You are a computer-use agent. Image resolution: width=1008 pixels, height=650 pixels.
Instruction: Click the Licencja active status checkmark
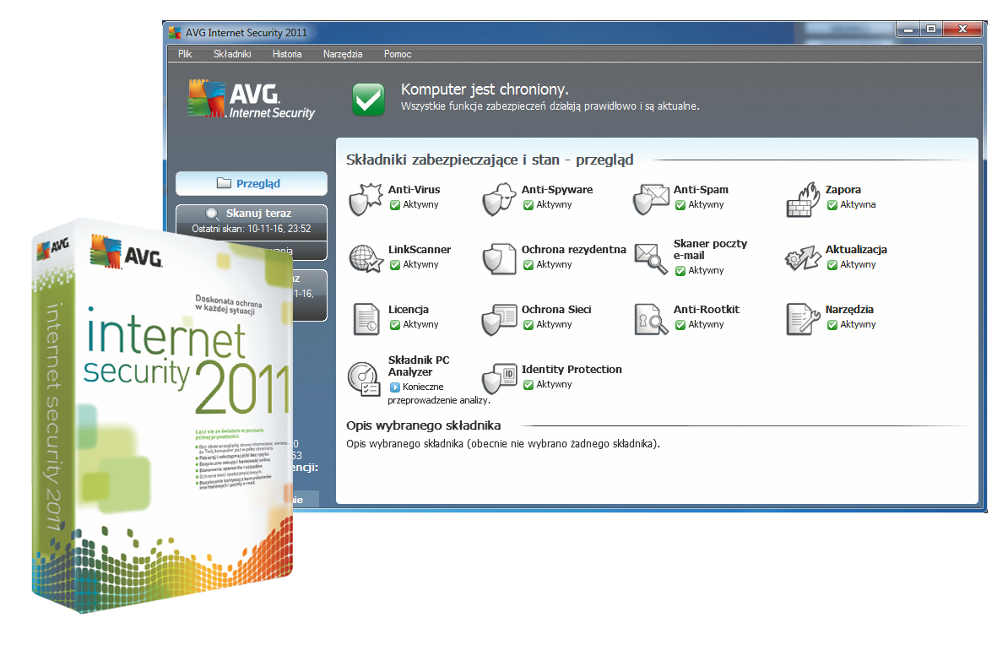394,325
